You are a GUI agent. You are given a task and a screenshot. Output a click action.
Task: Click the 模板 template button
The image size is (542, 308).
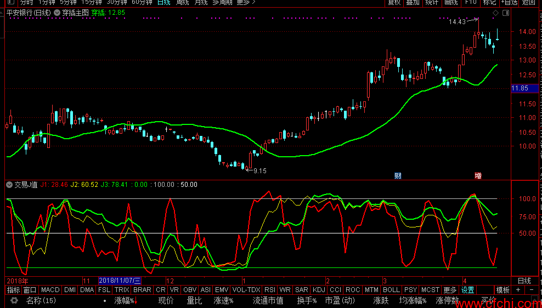[503, 290]
